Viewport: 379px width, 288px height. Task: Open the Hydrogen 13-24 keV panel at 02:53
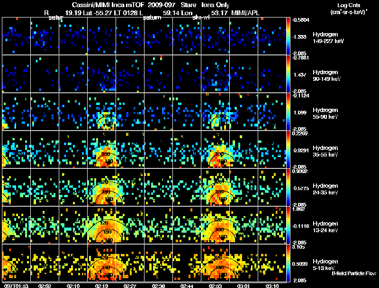(x=215, y=225)
